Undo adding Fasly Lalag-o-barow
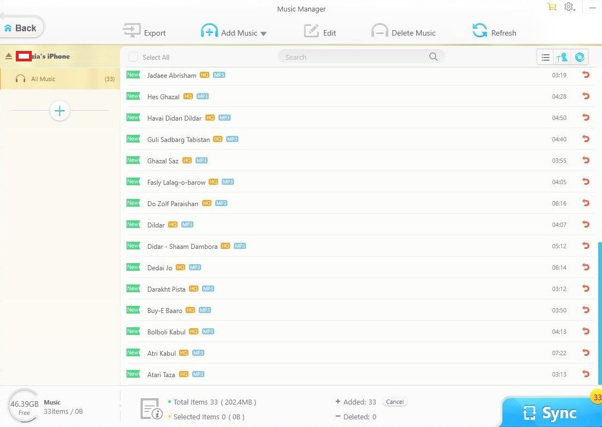This screenshot has height=427, width=602. [586, 181]
